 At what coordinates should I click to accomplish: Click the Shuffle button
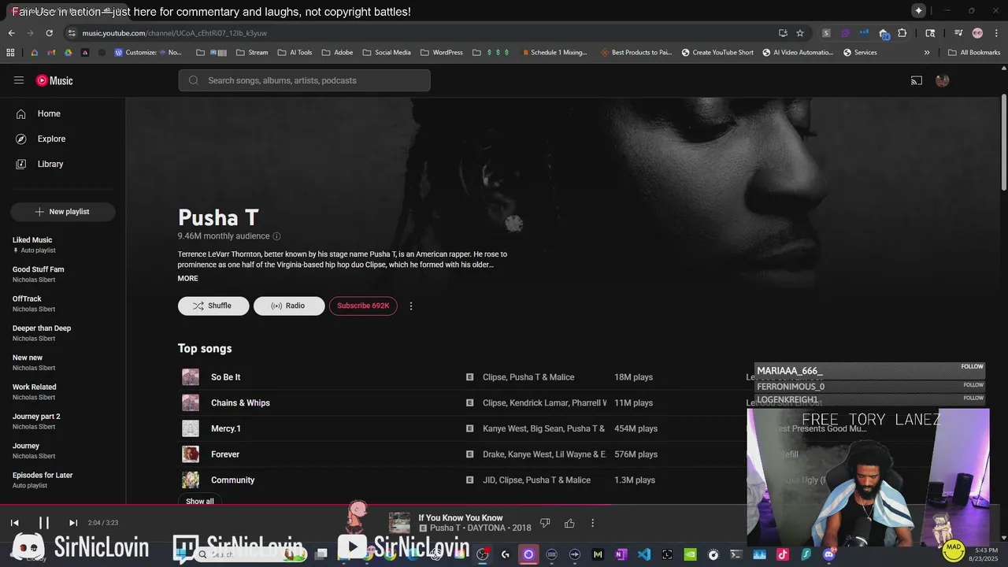click(213, 306)
